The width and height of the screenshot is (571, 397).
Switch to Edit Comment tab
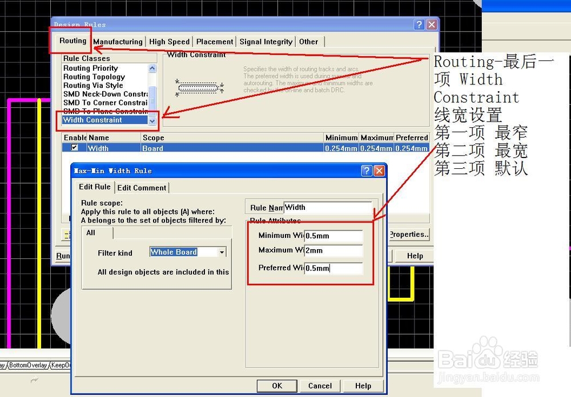(142, 188)
